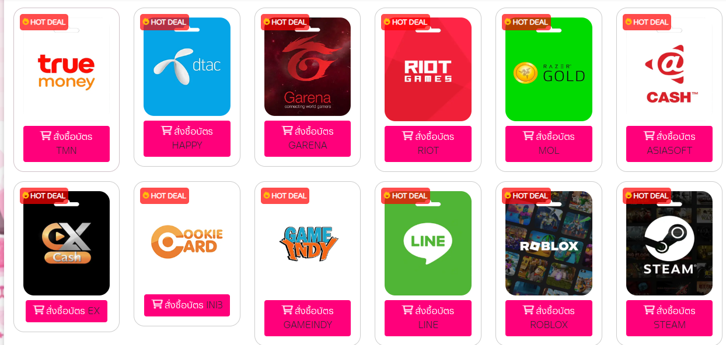Click the Steam card logo
The image size is (726, 345).
[x=669, y=243]
